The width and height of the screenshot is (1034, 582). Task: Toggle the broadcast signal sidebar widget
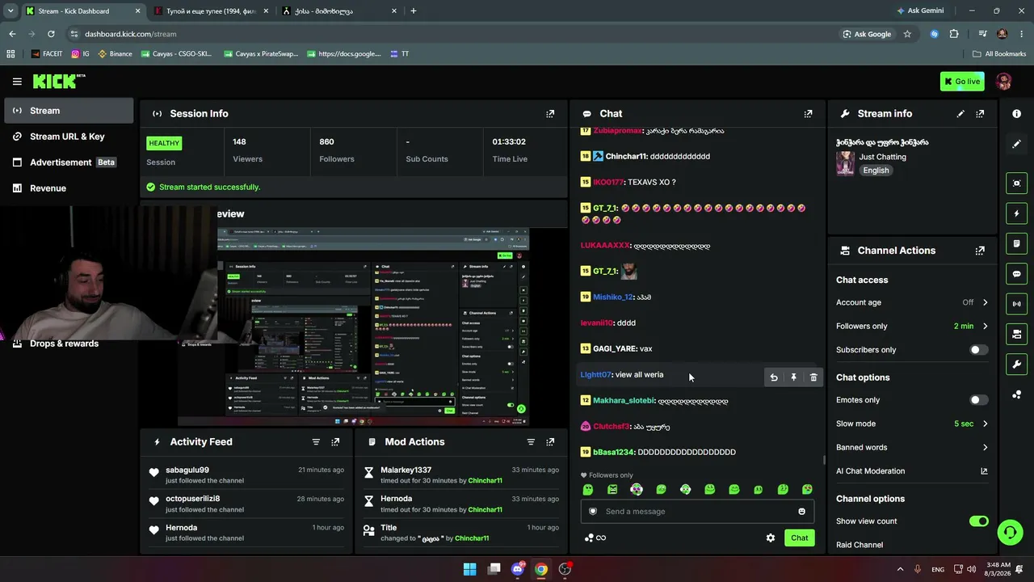tap(1016, 304)
